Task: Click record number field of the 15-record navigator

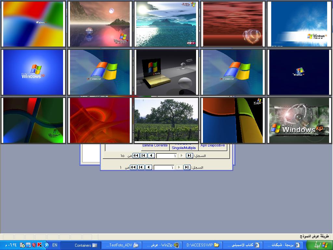Action: pos(166,156)
